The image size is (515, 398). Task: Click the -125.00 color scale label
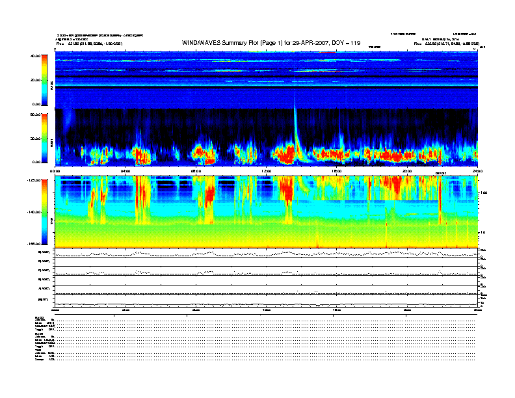(34, 180)
